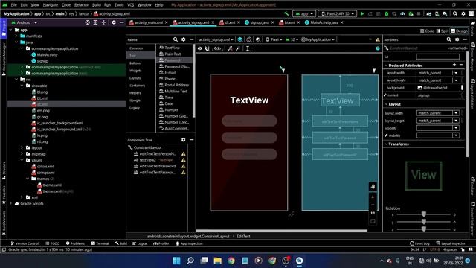Open the API 32 version dropdown
Screen dimensions: 476x268
[292, 39]
